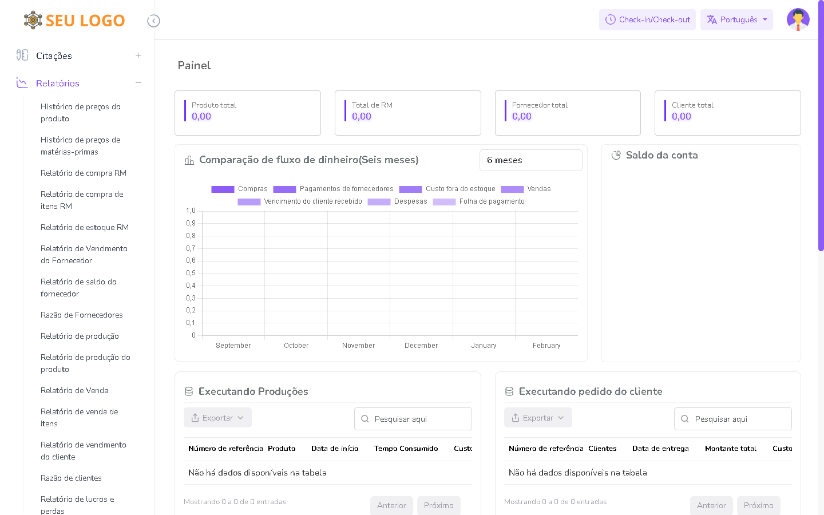Image resolution: width=824 pixels, height=515 pixels.
Task: Open the Português language dropdown
Action: [736, 19]
